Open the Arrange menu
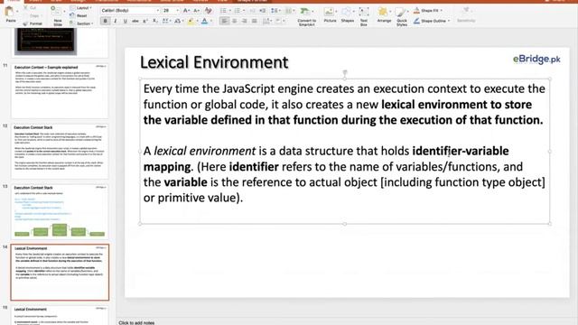The width and height of the screenshot is (578, 325). [384, 14]
